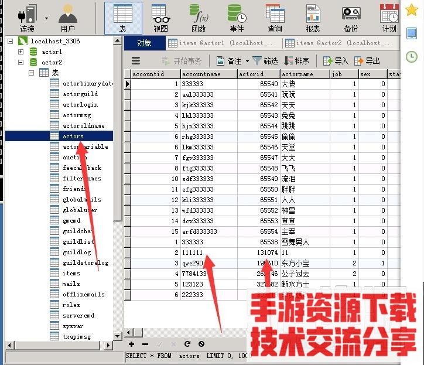This screenshot has height=365, width=424.
Task: Add a new record with plus button
Action: [x=131, y=344]
